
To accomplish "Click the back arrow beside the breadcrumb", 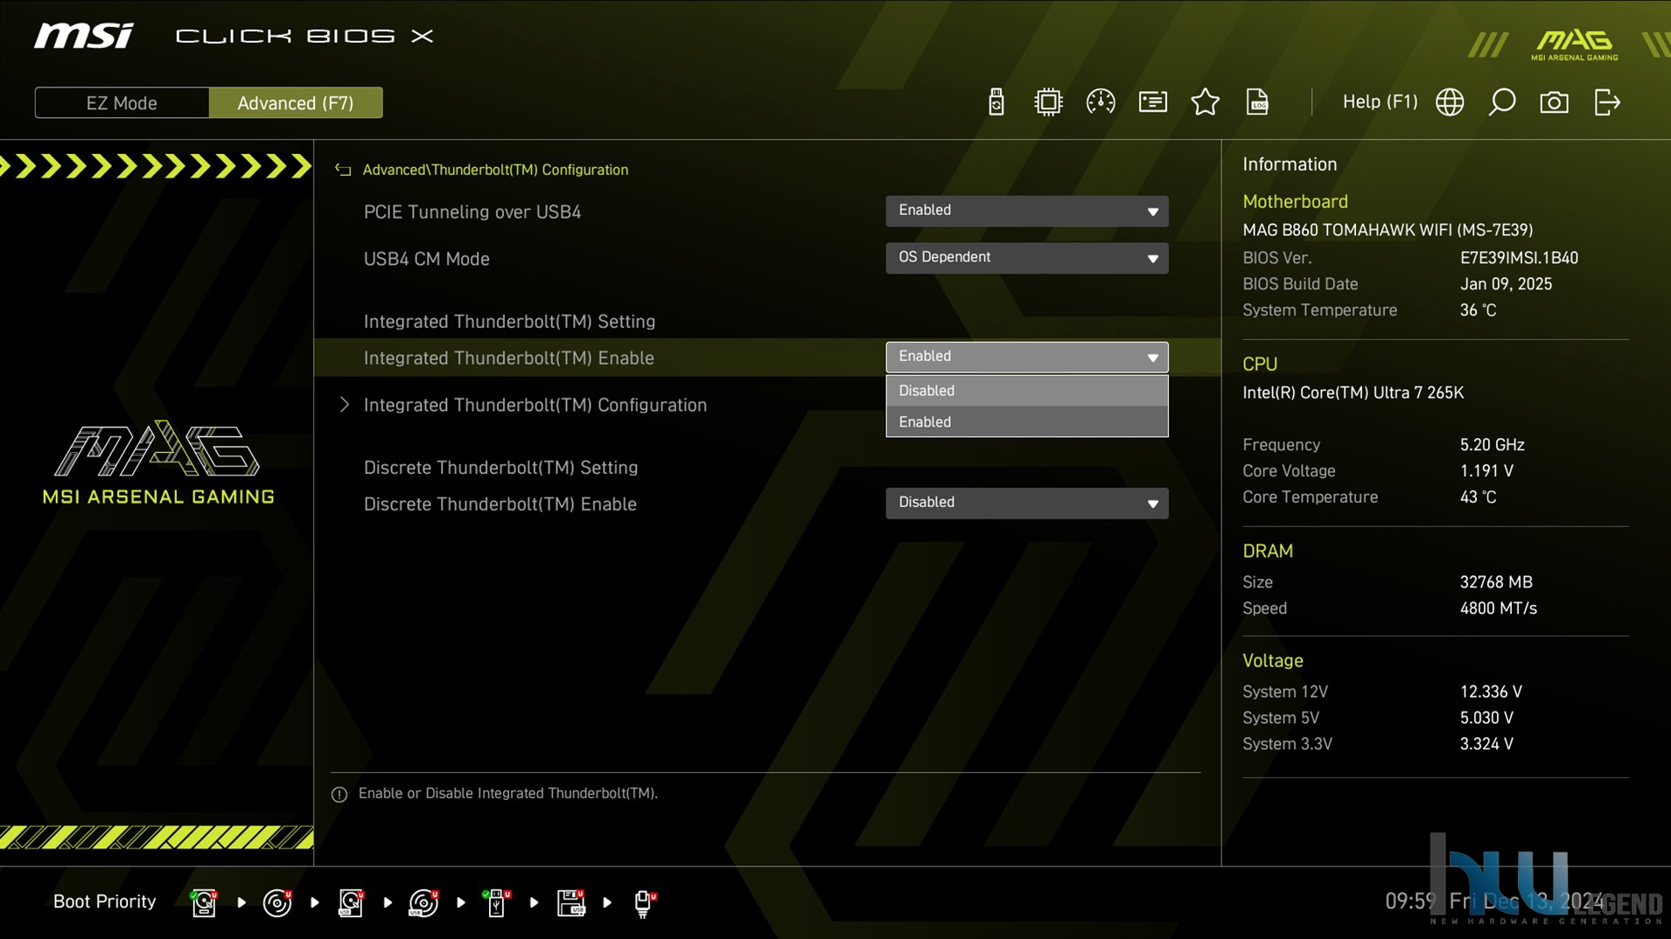I will [x=343, y=170].
